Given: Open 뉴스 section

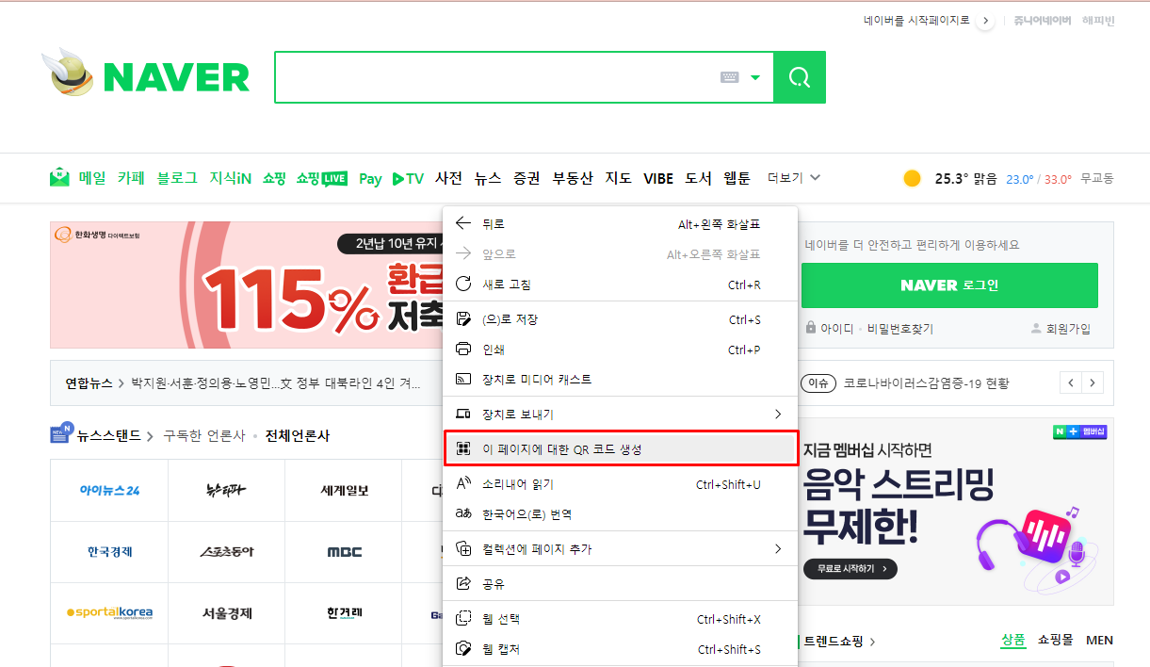Looking at the screenshot, I should click(488, 178).
